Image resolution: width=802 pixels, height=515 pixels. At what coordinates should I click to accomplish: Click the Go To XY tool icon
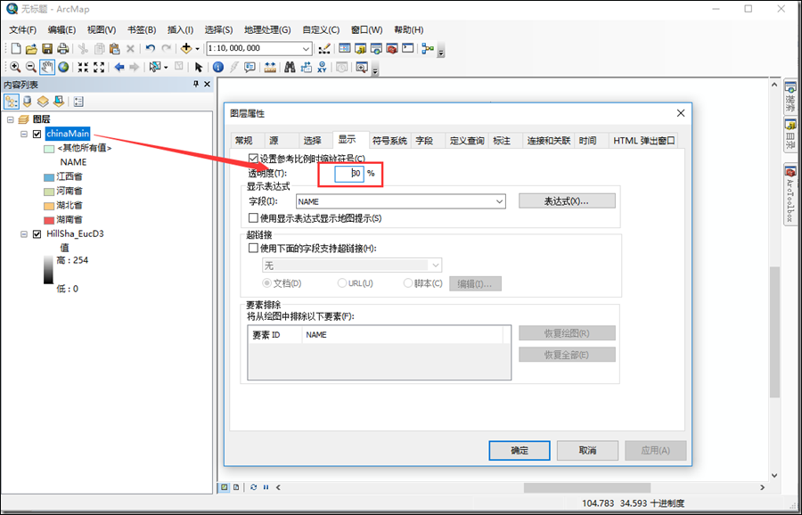pyautogui.click(x=321, y=67)
